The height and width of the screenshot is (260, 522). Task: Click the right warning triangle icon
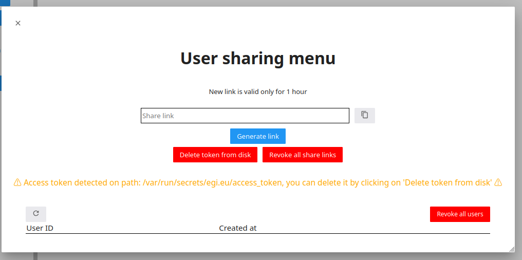tap(498, 182)
